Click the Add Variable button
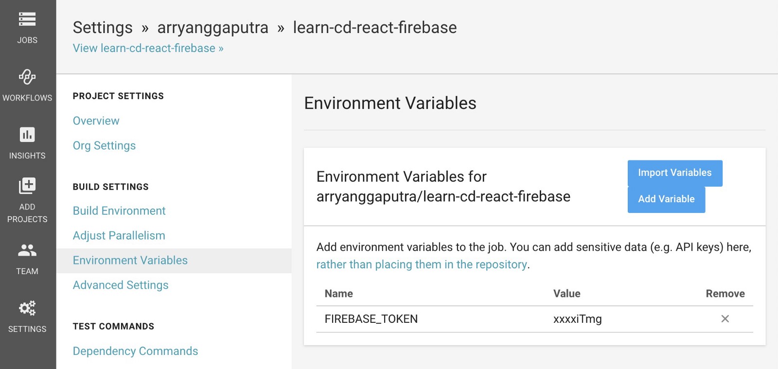 [666, 199]
